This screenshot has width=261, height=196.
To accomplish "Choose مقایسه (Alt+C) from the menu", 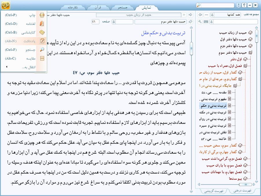I will pos(24,58).
